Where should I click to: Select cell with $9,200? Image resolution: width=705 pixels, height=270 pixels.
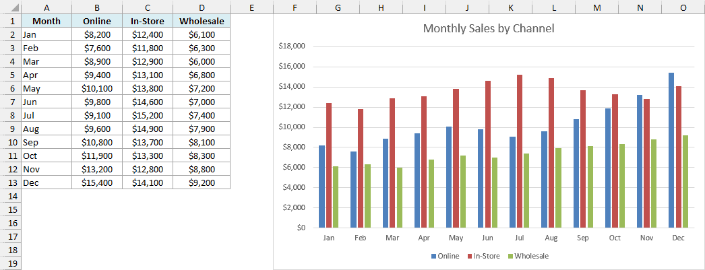coord(202,183)
